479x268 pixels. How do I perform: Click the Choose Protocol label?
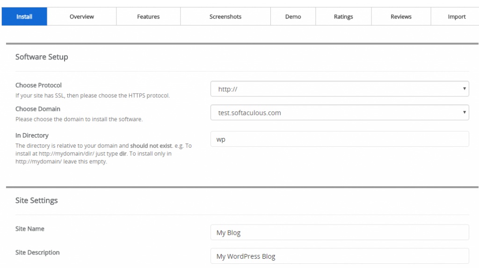(x=38, y=85)
